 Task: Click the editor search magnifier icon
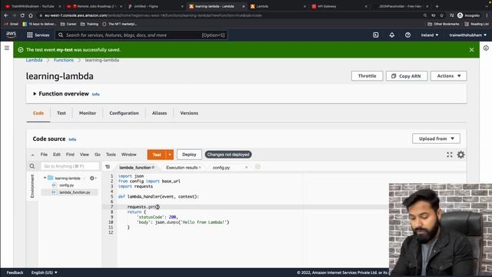[32, 166]
